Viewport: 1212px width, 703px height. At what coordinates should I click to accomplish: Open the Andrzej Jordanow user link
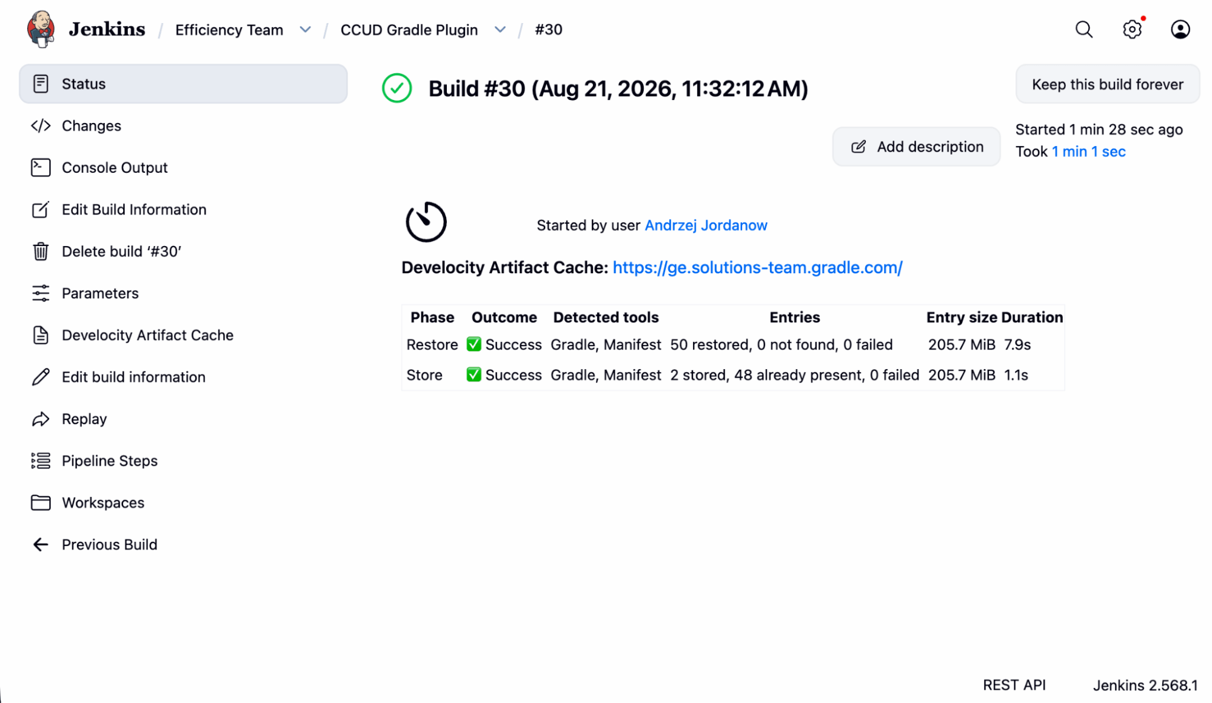(x=706, y=225)
